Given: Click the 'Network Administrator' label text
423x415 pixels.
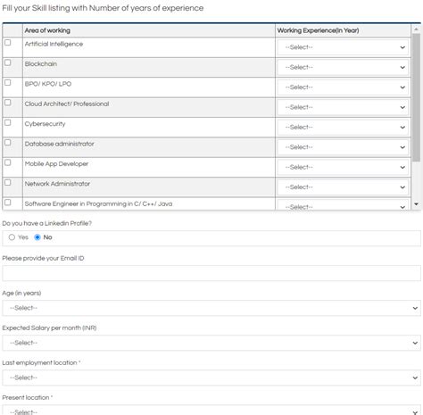Looking at the screenshot, I should pos(57,184).
